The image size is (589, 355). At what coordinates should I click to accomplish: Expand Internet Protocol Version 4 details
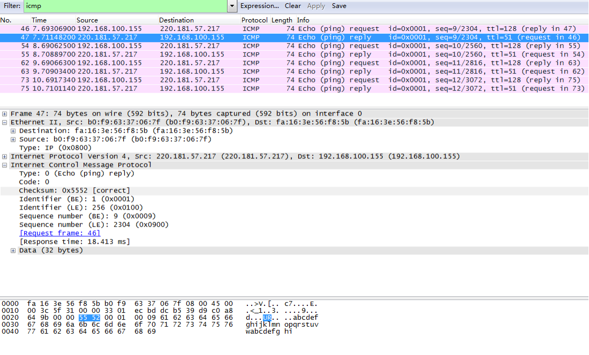click(x=5, y=156)
